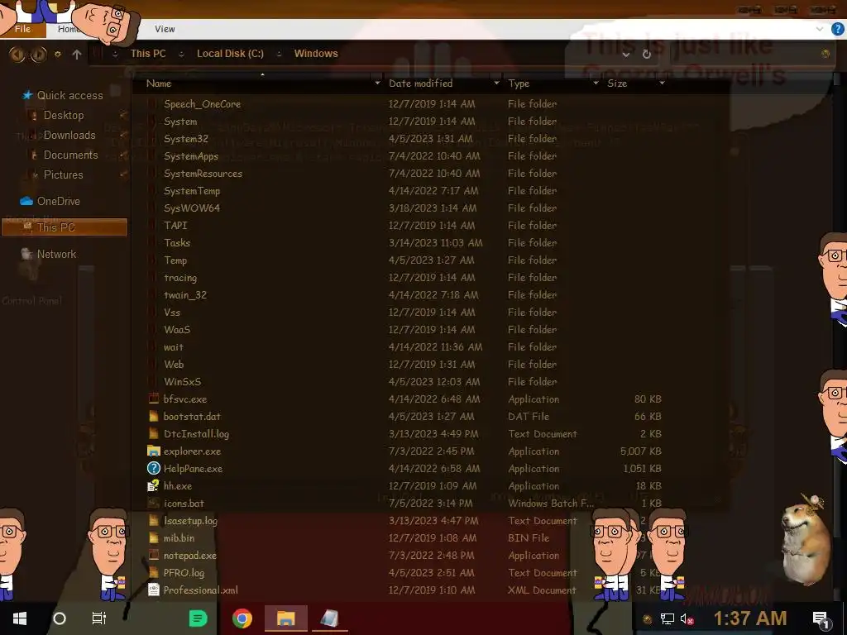Select This PC in navigation pane

(65, 227)
